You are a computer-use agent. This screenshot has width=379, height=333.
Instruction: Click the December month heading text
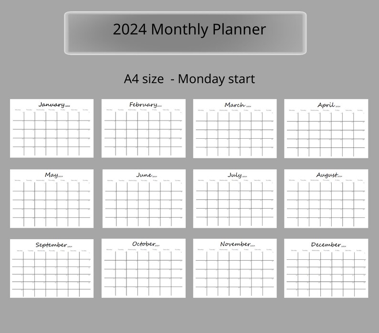[326, 244]
